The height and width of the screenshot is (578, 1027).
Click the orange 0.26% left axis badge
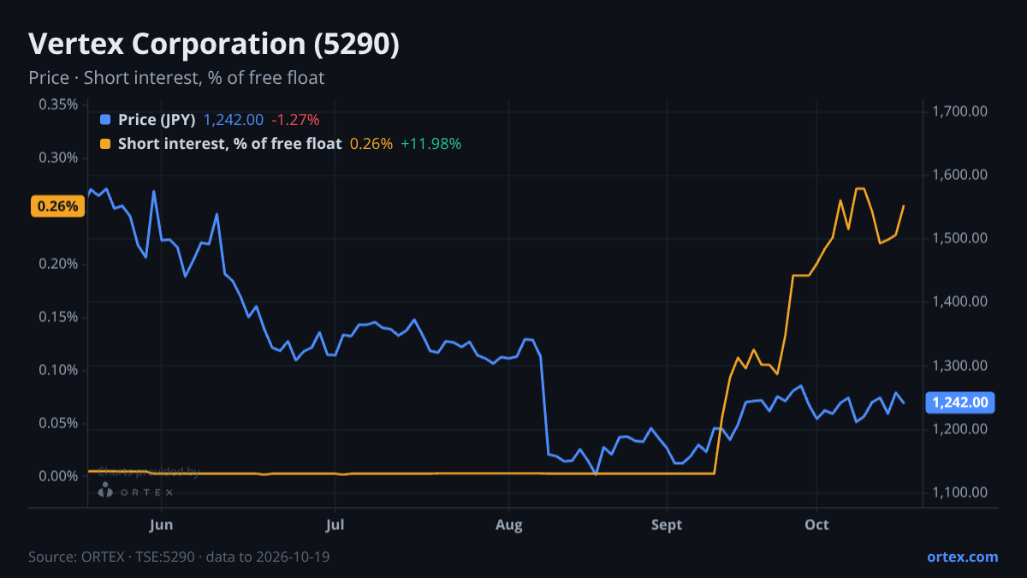click(57, 206)
